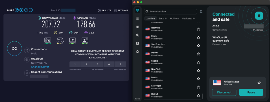Select Nashville in the locations list
The height and width of the screenshot is (102, 270).
(172, 29)
